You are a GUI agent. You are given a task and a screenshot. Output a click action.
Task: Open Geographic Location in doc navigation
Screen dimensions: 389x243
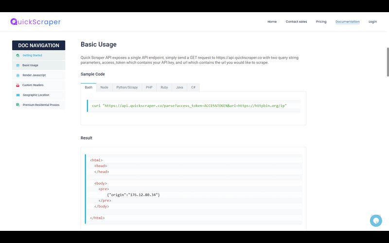pyautogui.click(x=39, y=95)
